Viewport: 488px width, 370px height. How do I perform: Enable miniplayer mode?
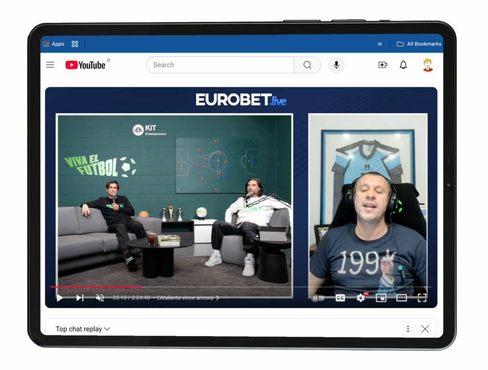coord(381,298)
